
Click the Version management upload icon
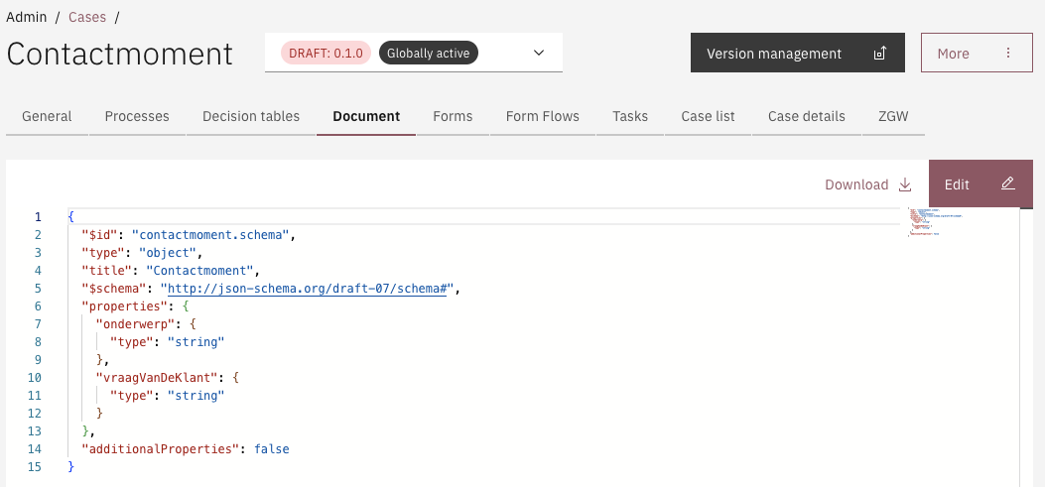[x=878, y=54]
